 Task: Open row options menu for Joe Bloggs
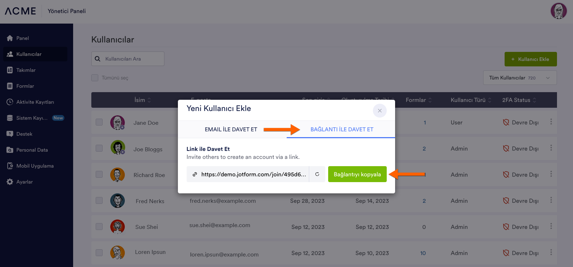click(x=551, y=148)
